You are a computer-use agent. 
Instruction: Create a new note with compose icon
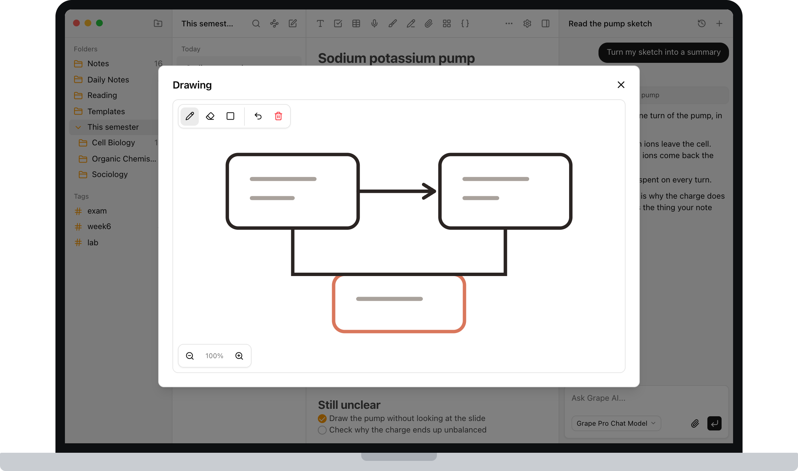[292, 23]
